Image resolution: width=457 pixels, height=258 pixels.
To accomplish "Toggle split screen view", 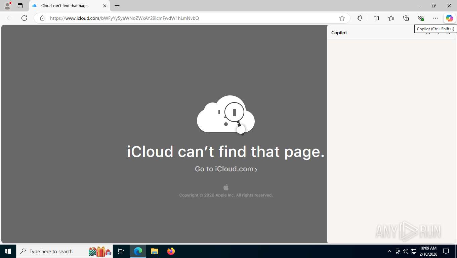I will 376,18.
